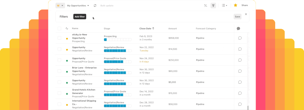Viewport: 304px width, 110px height.
Task: Open comments for the $14,500 row
Action: coord(240,49)
